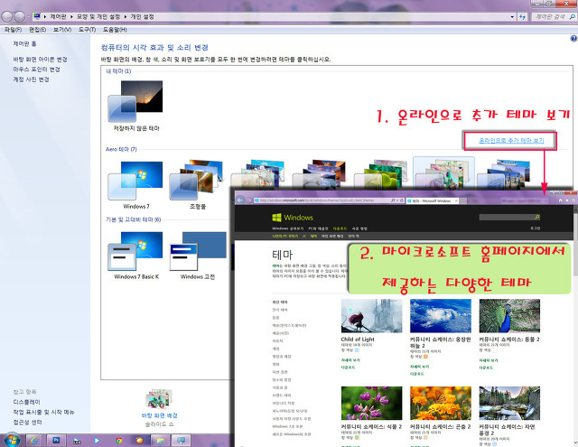Open the Personalization taskbar window icon
This screenshot has width=578, height=447.
(181, 441)
